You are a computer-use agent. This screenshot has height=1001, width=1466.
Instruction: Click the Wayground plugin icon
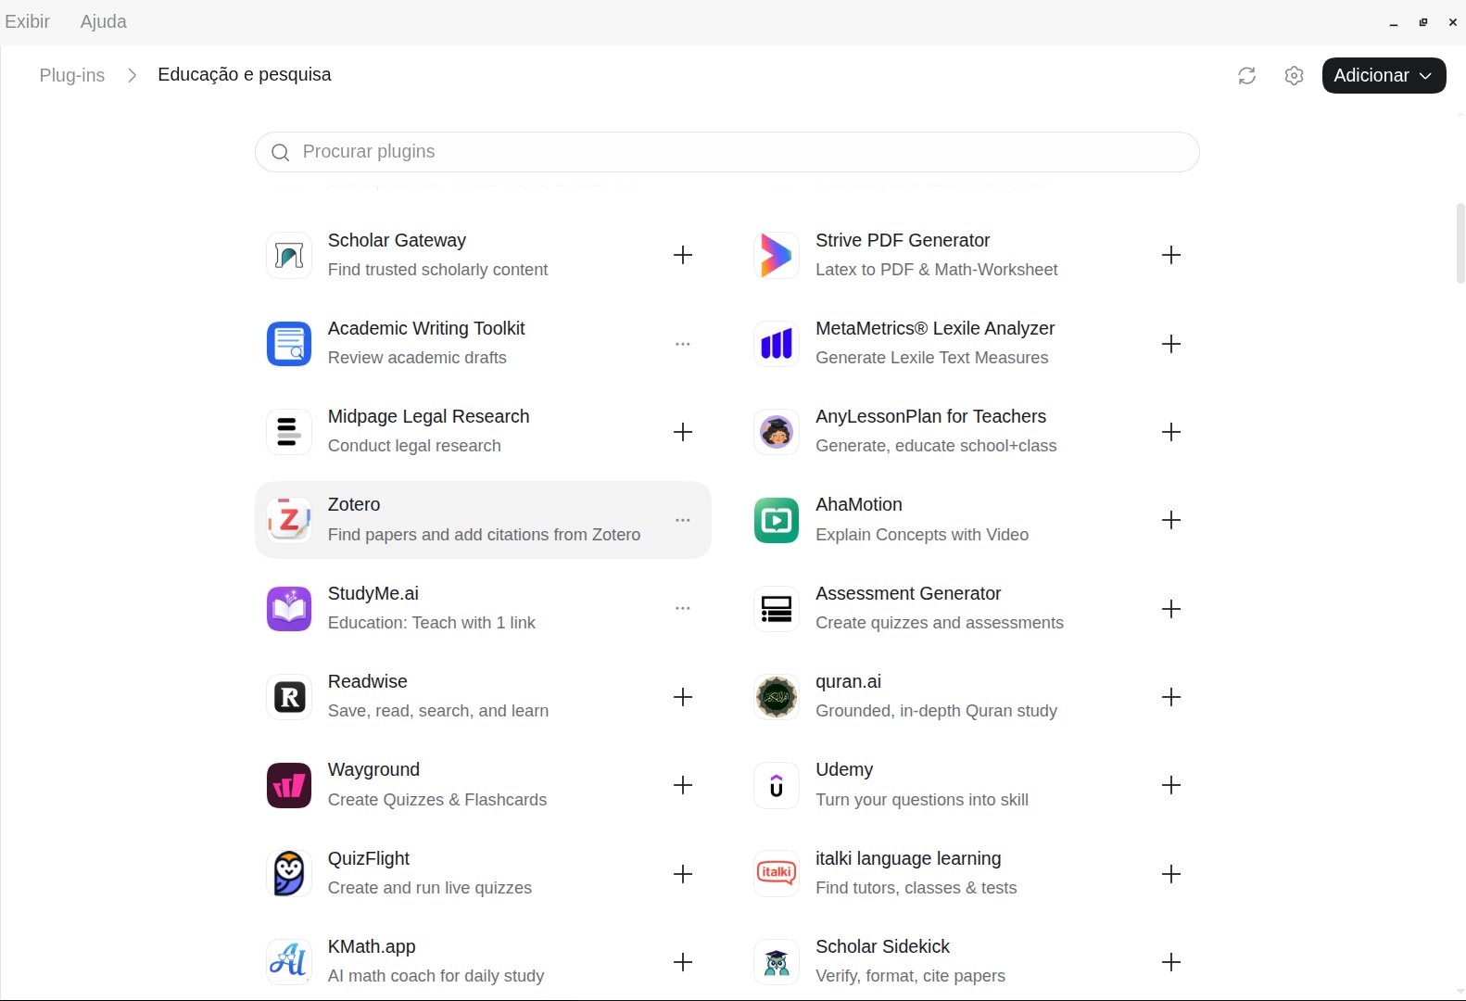point(289,785)
